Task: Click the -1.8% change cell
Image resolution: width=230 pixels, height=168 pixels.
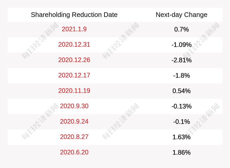Action: tap(181, 76)
